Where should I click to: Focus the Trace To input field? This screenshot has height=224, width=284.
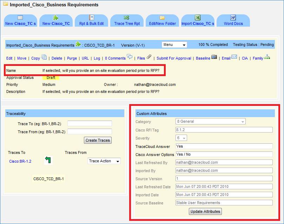[x=90, y=123]
